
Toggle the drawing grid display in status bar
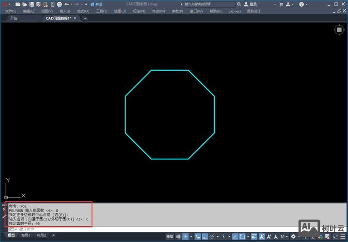[179, 236]
